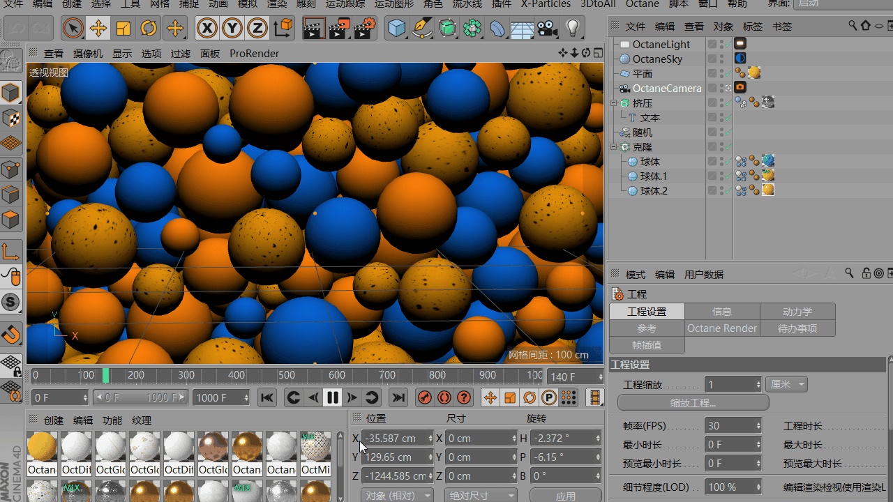Adjust the 140 F current frame stepper
Screen dimensions: 893x502
600,376
